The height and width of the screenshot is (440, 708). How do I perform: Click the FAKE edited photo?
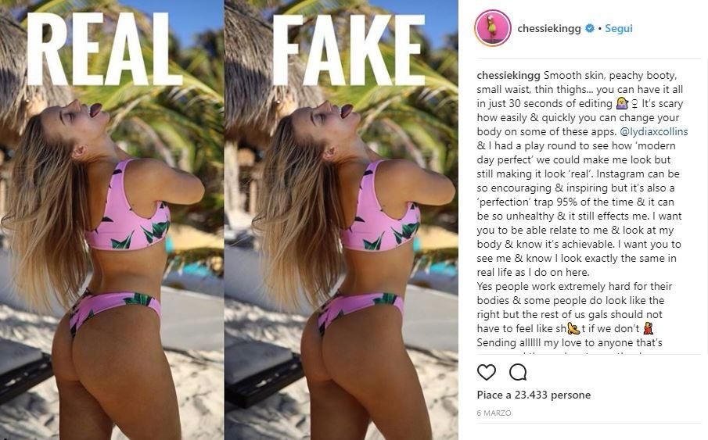pos(341,220)
